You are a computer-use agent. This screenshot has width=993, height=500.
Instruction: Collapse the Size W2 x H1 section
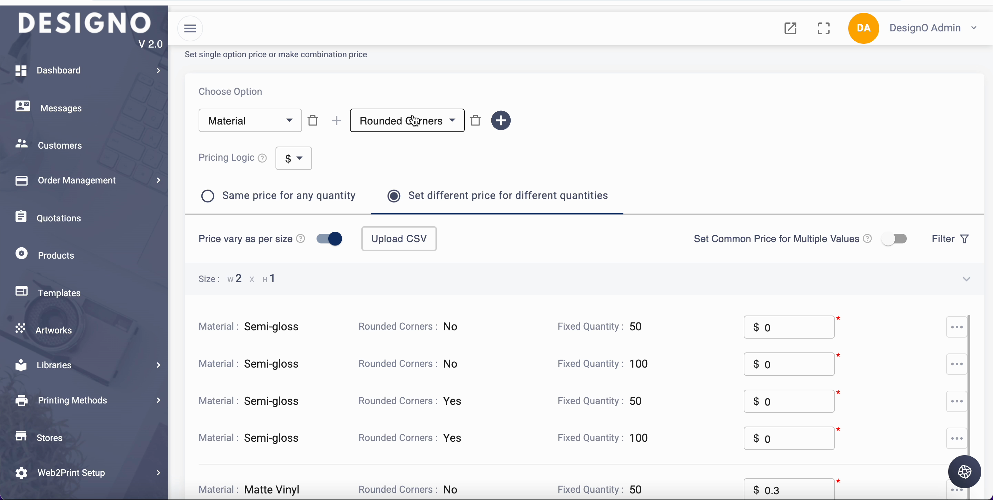[x=966, y=279]
